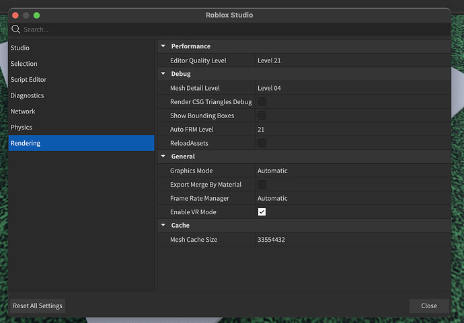Open the Physics settings category
This screenshot has height=323, width=464.
tap(81, 128)
